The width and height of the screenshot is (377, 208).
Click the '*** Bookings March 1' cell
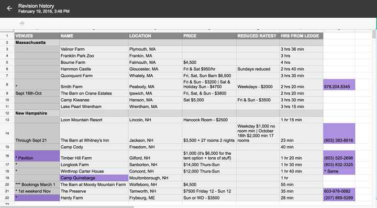pos(37,184)
